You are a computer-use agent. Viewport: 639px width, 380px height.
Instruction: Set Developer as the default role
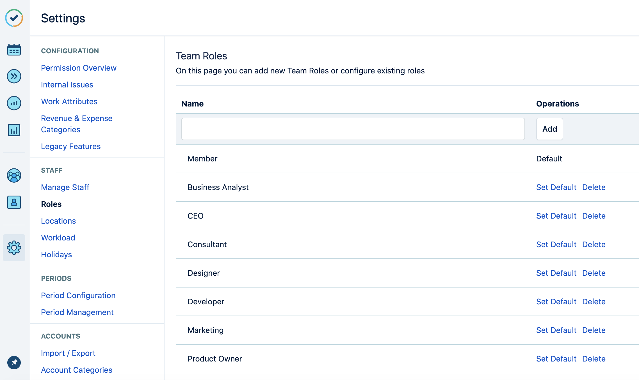tap(556, 302)
